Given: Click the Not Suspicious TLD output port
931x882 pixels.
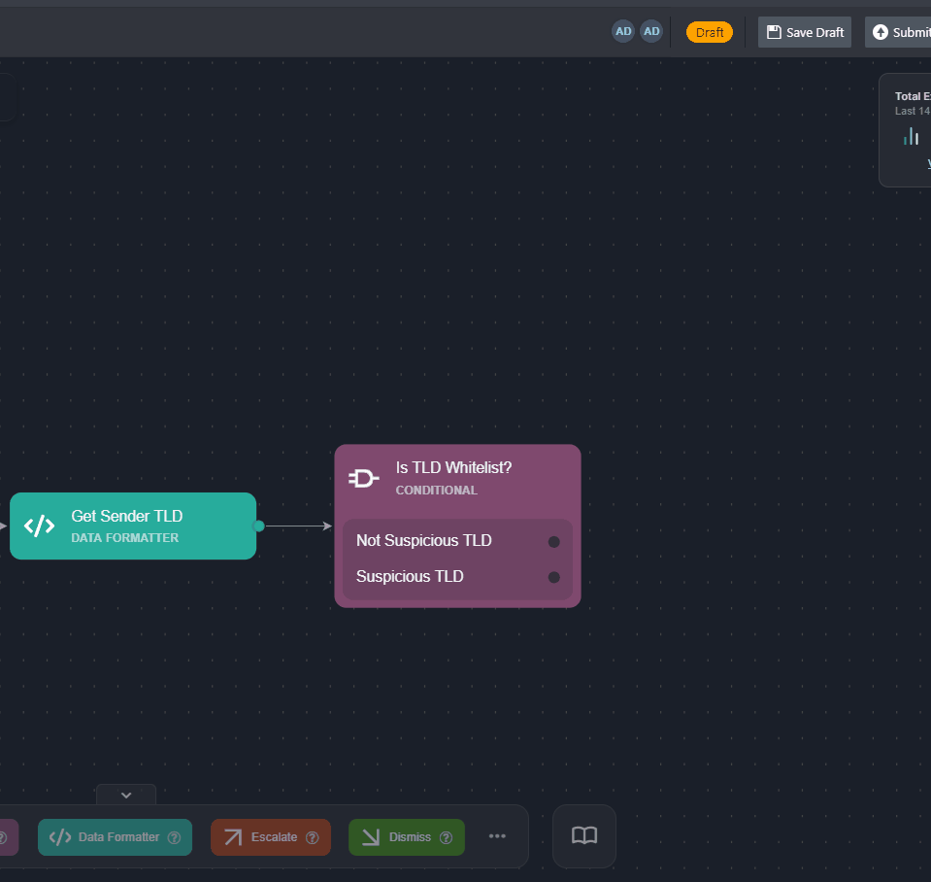Looking at the screenshot, I should [x=553, y=541].
